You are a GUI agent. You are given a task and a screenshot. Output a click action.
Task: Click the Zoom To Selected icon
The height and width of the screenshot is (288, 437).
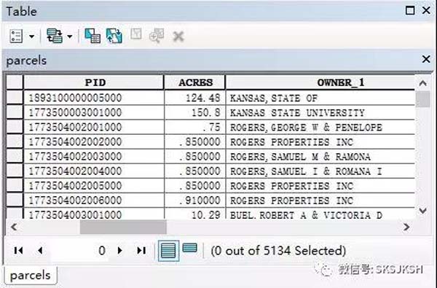tap(157, 36)
